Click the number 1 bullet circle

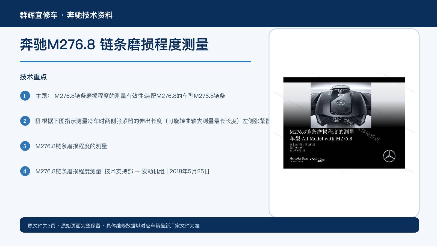pyautogui.click(x=25, y=96)
